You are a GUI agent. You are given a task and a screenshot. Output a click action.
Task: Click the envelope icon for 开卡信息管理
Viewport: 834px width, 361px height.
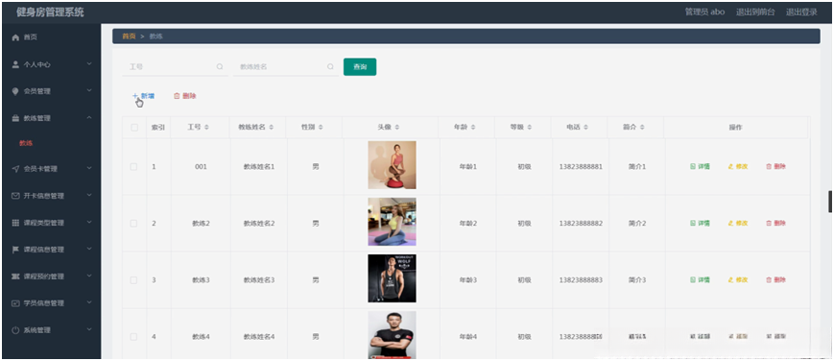[15, 196]
